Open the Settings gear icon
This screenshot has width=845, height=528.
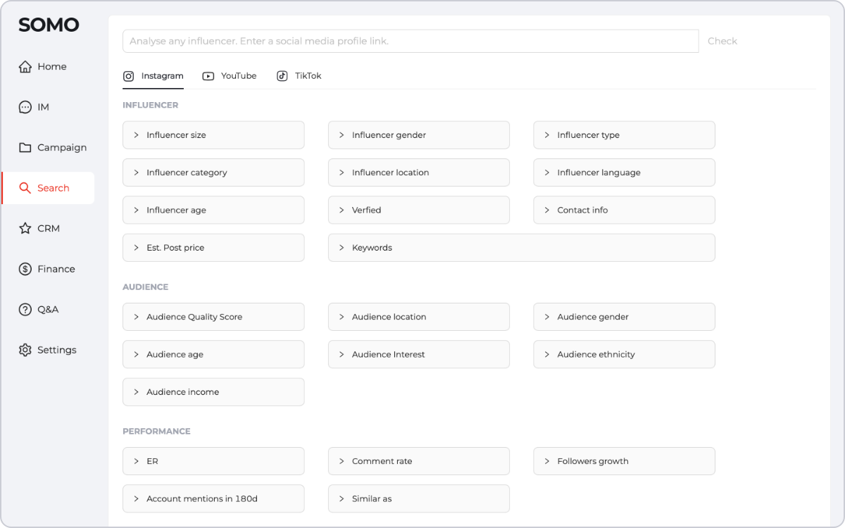pos(25,350)
